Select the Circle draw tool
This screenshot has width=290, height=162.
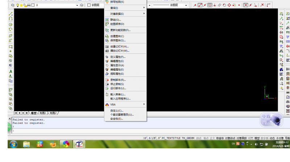(11, 25)
